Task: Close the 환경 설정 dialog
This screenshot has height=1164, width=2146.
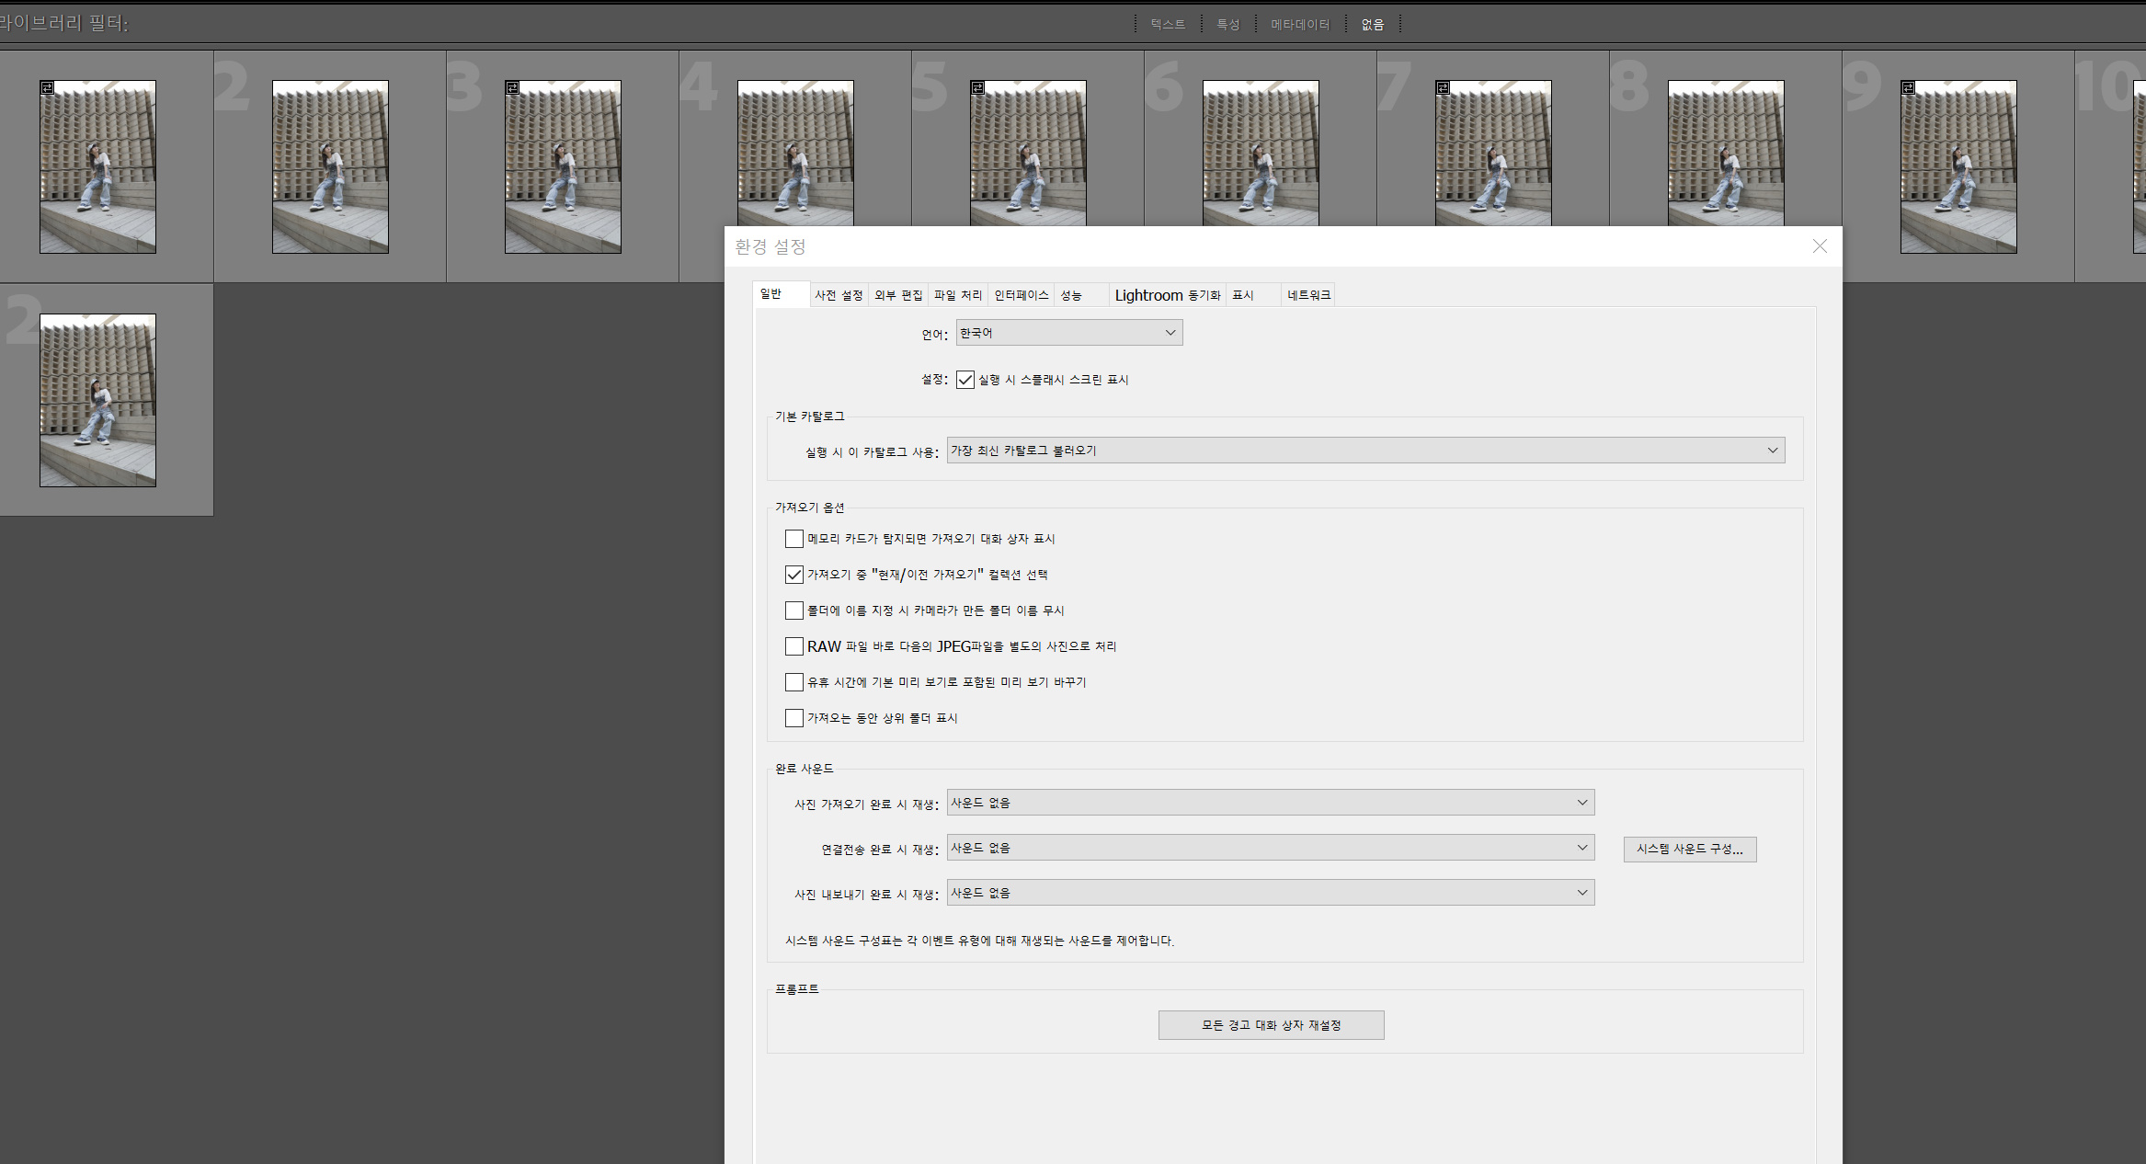Action: pos(1820,245)
